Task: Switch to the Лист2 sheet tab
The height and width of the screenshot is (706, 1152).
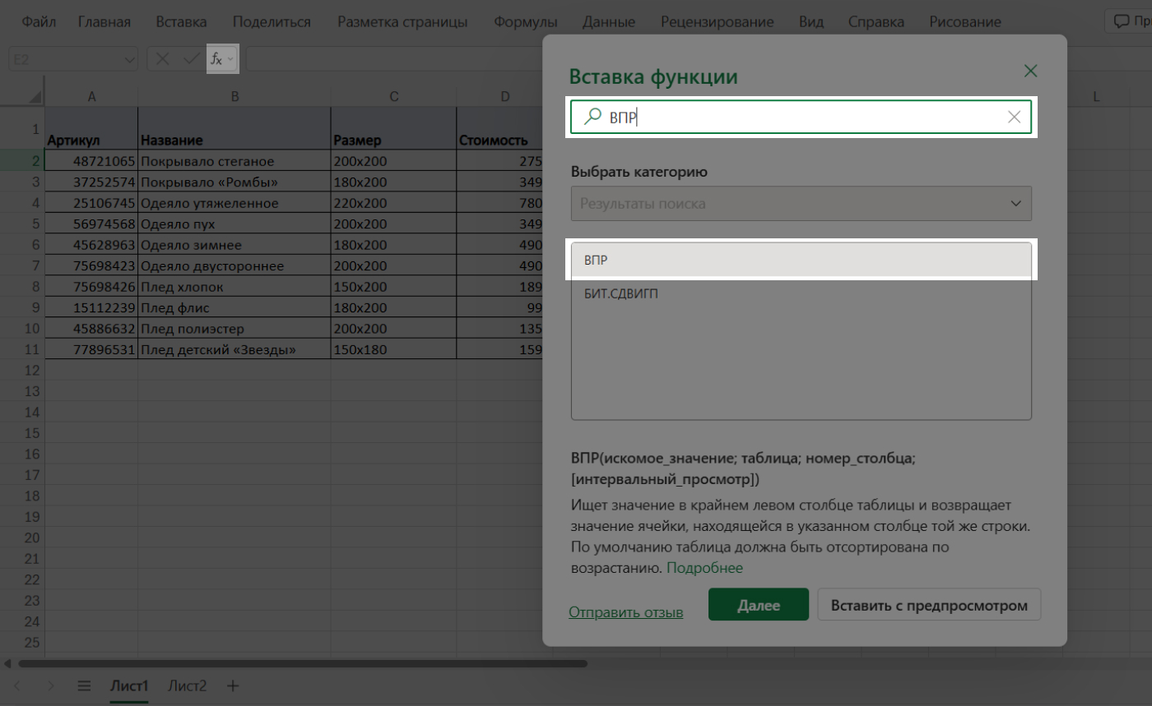Action: [188, 685]
